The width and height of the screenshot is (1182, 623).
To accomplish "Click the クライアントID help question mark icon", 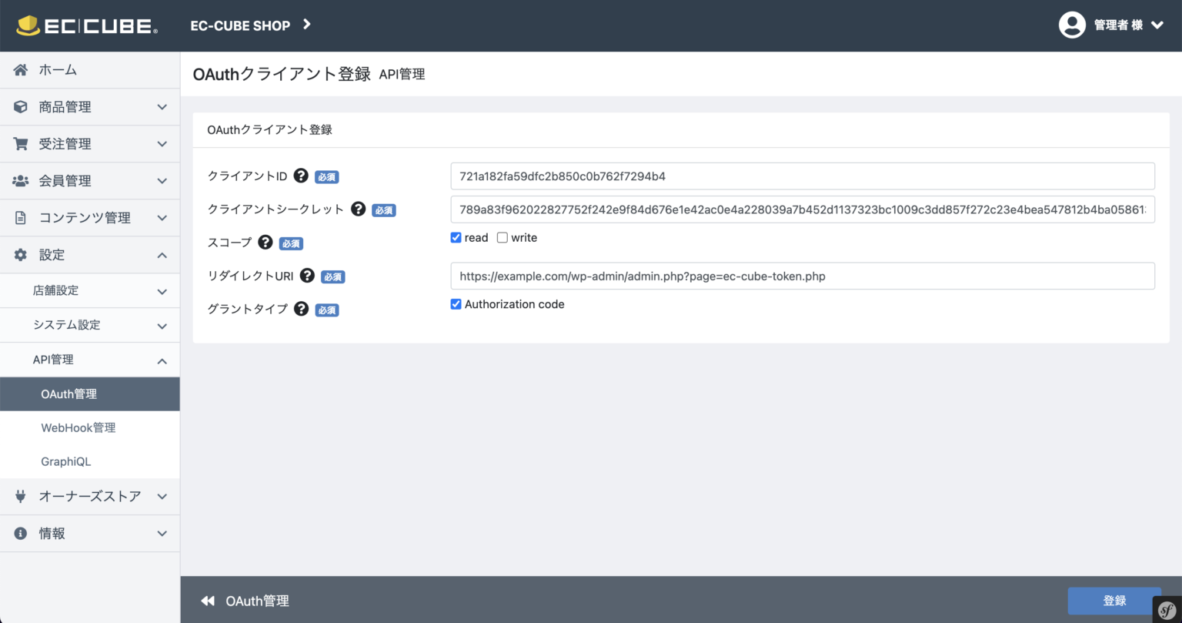I will [300, 176].
